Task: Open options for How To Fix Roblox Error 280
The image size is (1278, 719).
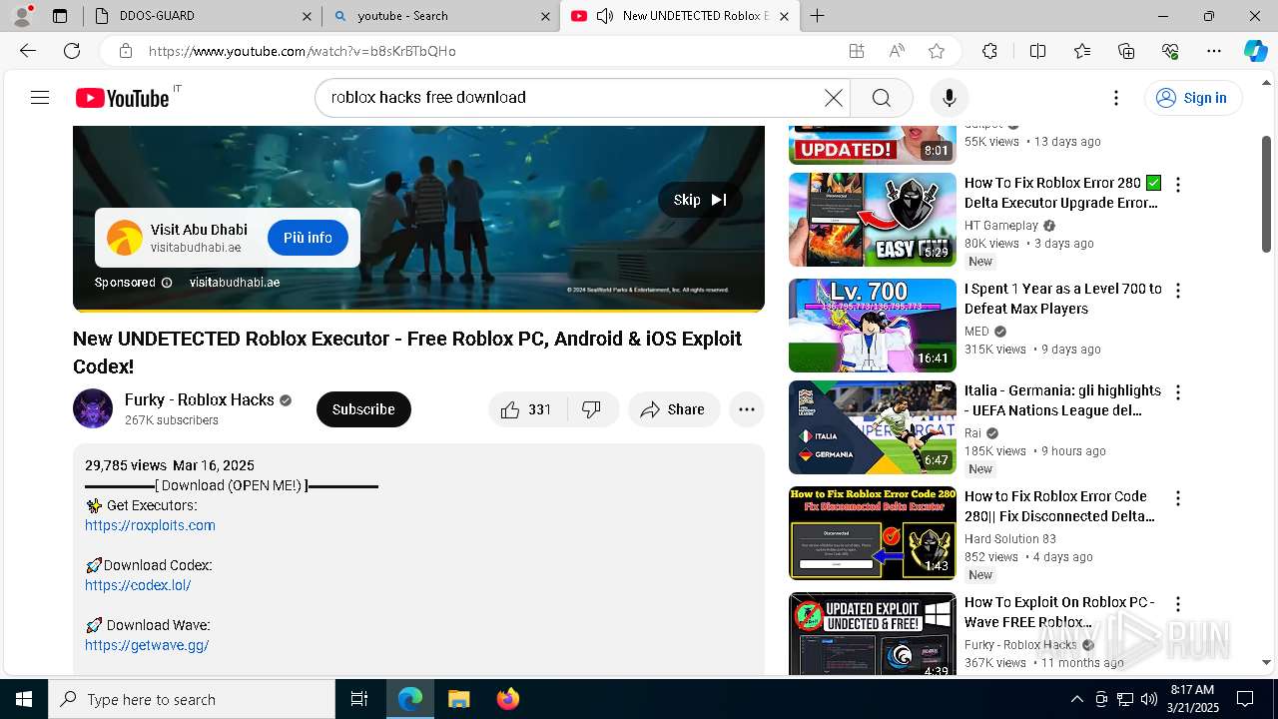Action: click(1178, 185)
